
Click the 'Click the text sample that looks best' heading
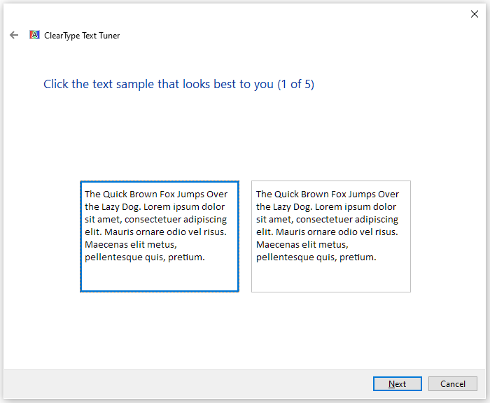(x=178, y=84)
